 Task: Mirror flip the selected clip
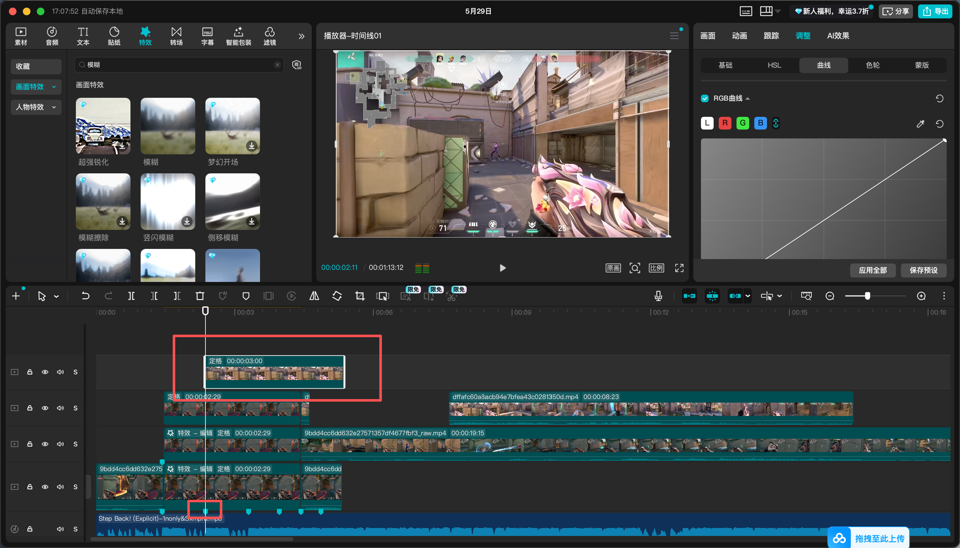pos(314,296)
